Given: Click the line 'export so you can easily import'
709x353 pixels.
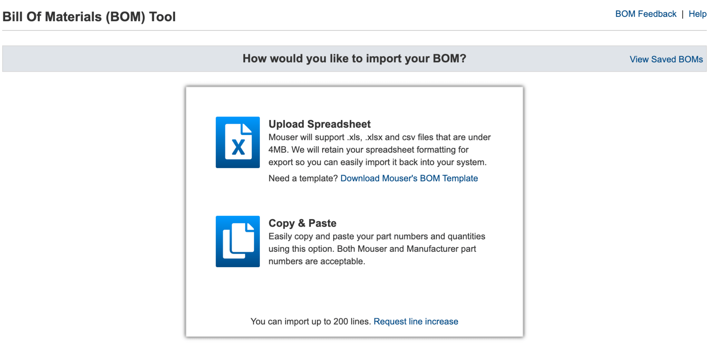Looking at the screenshot, I should point(377,162).
